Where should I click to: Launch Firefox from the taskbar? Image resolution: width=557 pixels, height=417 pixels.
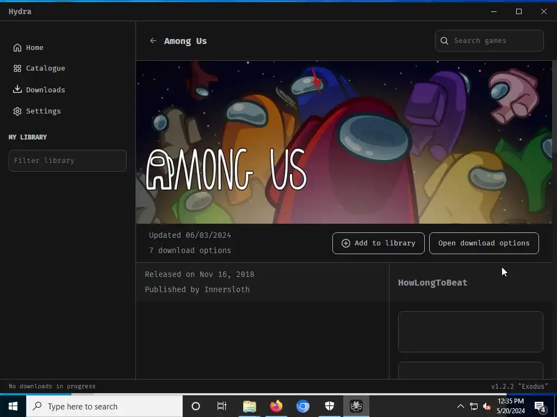click(x=276, y=406)
